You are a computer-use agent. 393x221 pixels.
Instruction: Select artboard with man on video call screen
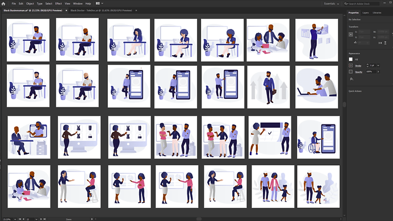point(29,137)
